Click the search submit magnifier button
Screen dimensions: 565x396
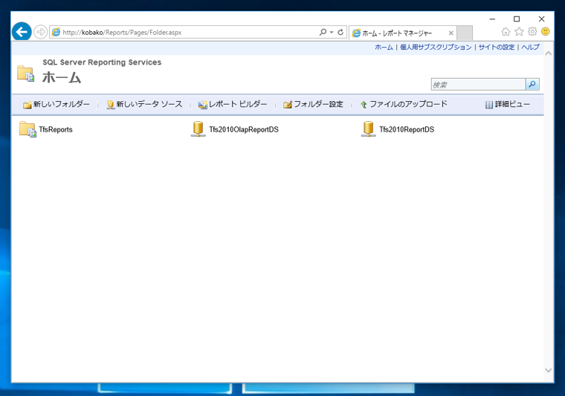[532, 85]
